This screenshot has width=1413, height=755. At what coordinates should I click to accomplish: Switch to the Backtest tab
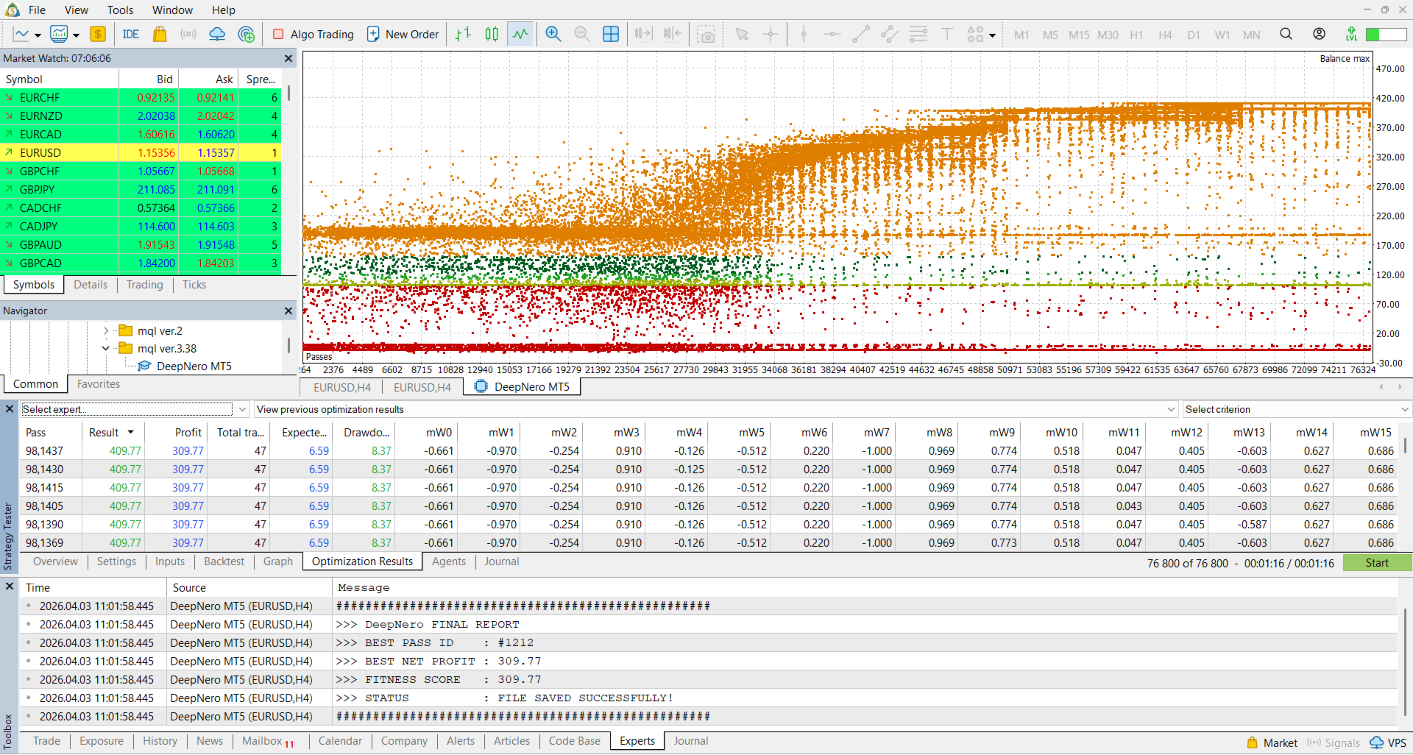pos(224,561)
